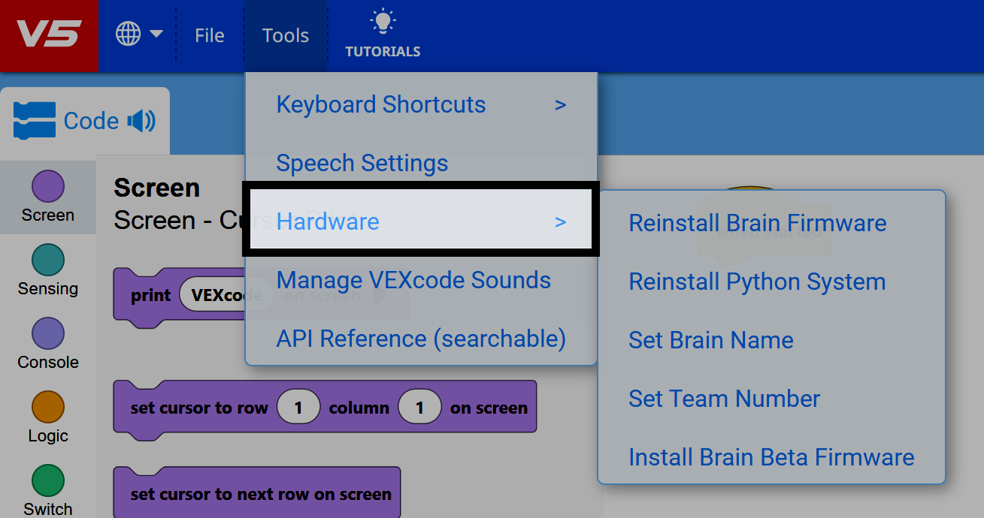
Task: Open the globe language selector
Action: click(129, 35)
